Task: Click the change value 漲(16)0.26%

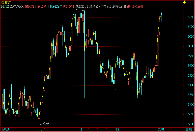Action: (x=135, y=6)
